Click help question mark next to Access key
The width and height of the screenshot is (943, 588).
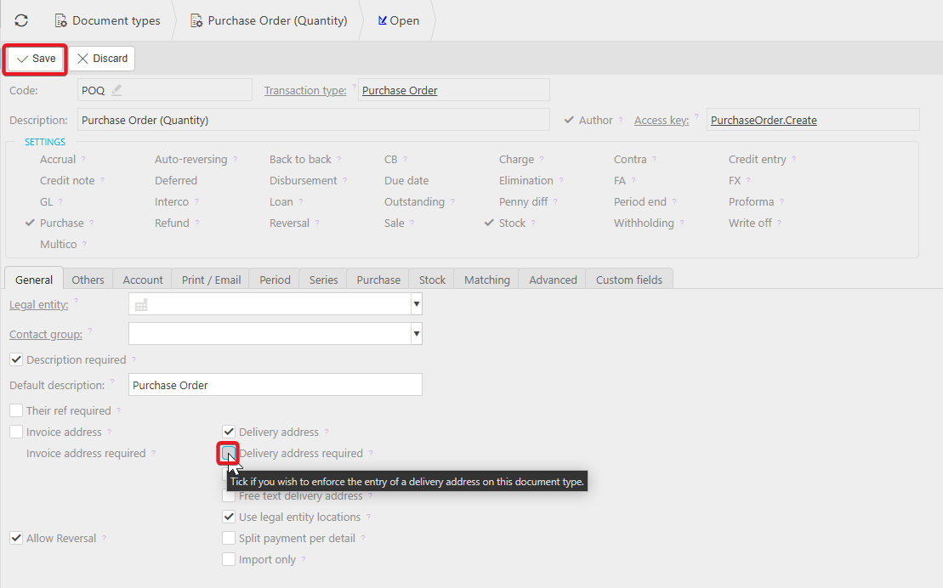(697, 116)
